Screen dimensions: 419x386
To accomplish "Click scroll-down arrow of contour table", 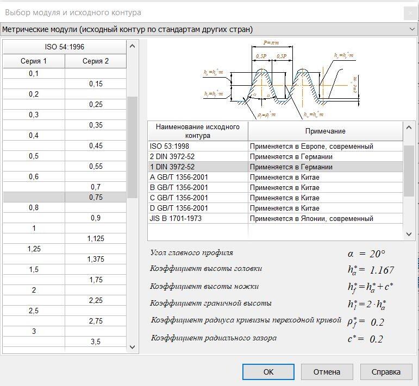I will [409, 234].
